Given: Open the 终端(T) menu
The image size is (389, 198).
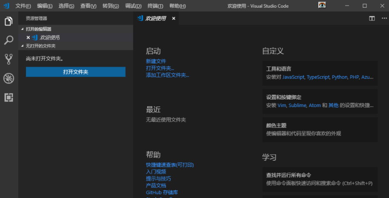Looking at the screenshot, I should [x=155, y=6].
